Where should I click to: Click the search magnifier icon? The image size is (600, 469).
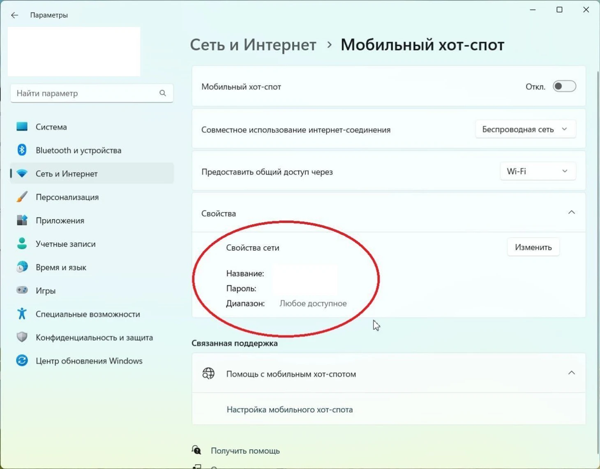pyautogui.click(x=163, y=93)
